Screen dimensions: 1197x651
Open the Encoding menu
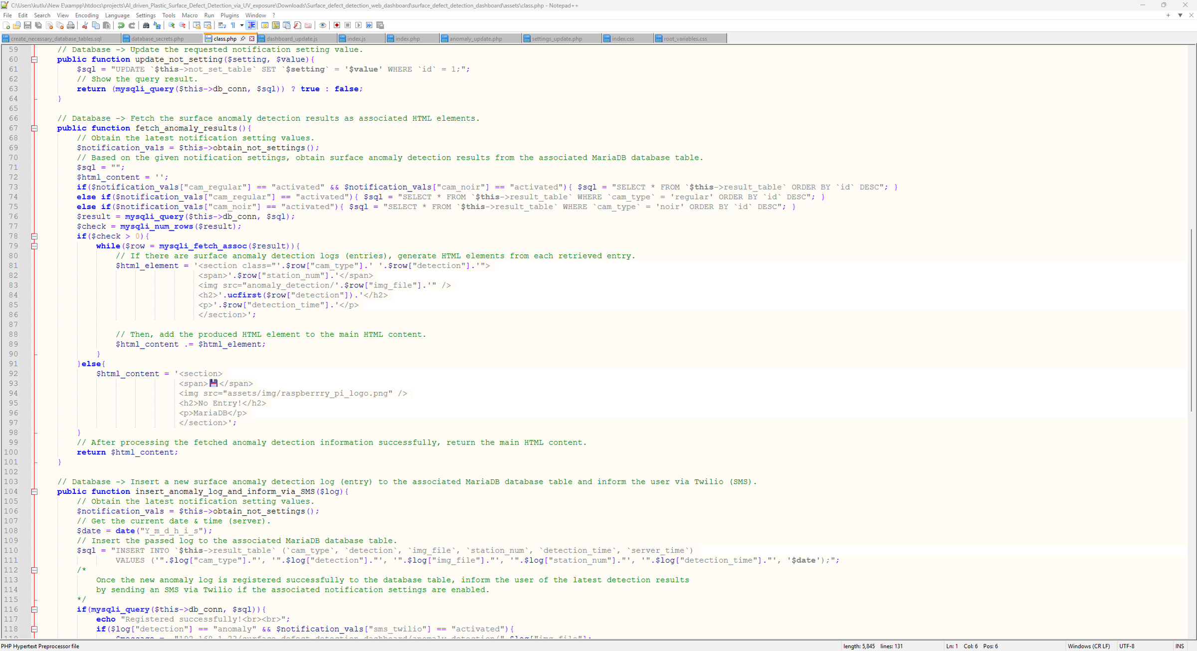point(87,15)
